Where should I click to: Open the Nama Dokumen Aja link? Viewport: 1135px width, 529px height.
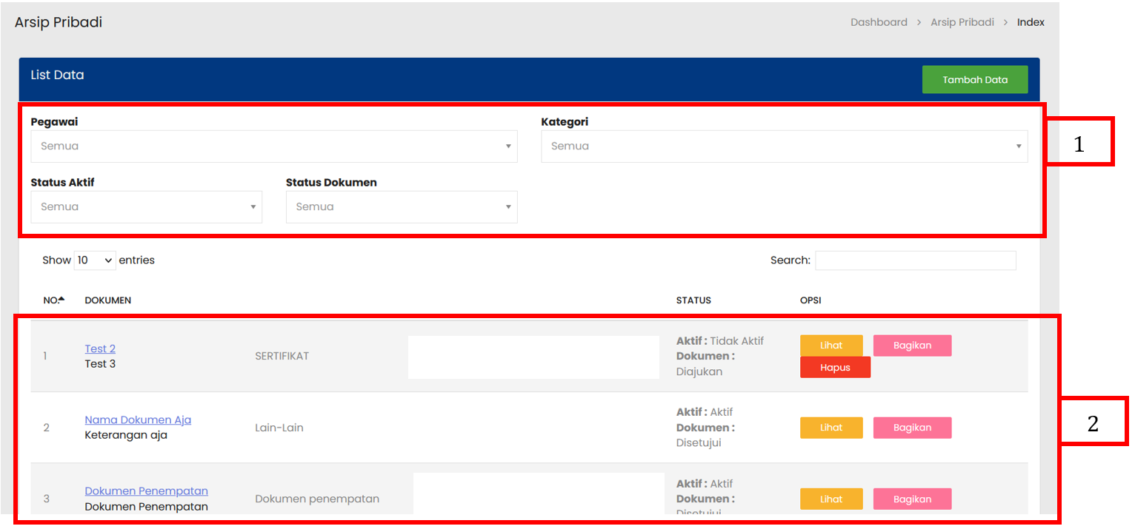[138, 420]
